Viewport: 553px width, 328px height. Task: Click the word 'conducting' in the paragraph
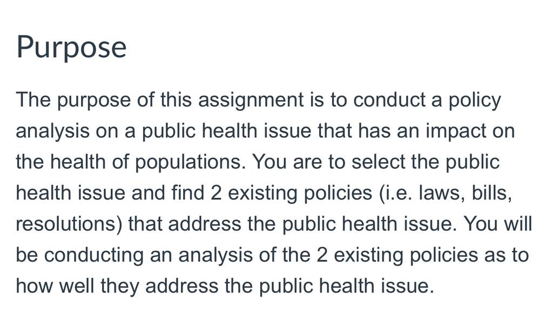(94, 255)
